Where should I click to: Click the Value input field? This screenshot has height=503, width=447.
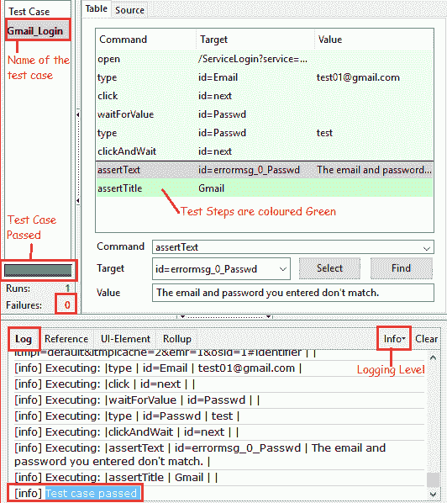[293, 293]
